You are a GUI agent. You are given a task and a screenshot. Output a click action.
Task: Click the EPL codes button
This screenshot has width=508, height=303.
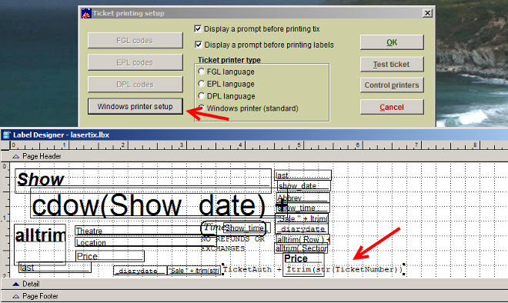135,62
